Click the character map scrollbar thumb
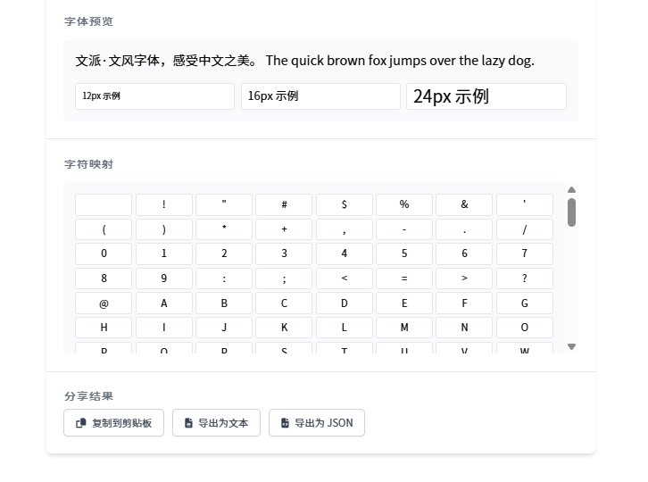 pos(571,212)
